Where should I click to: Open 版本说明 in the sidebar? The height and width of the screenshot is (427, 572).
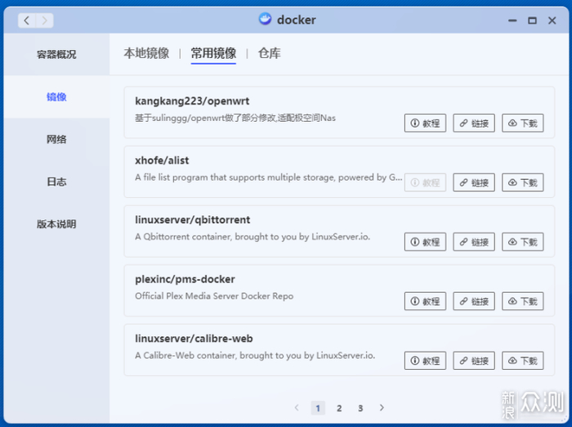(x=56, y=224)
